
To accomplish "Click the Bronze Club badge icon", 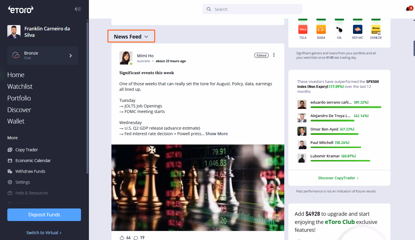I will [16, 55].
